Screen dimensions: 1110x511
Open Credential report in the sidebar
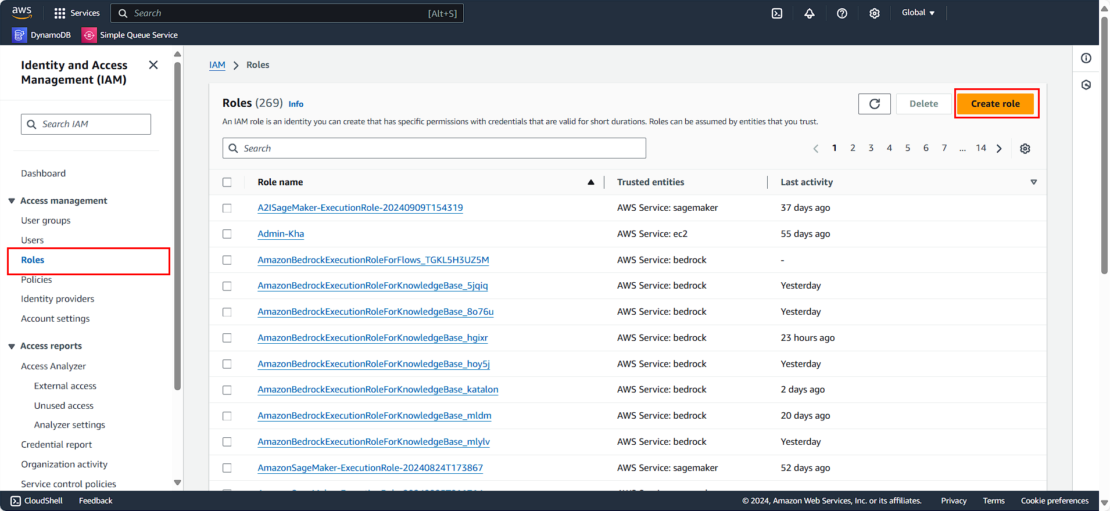point(56,445)
